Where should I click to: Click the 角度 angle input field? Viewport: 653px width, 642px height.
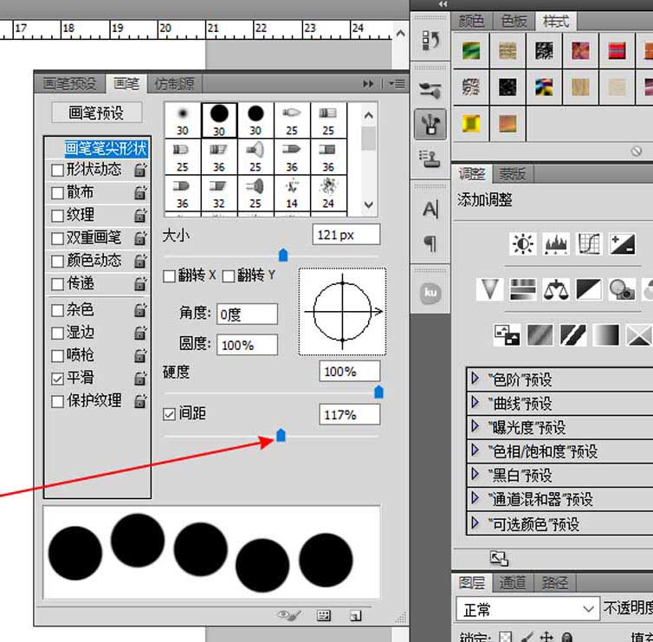point(247,314)
